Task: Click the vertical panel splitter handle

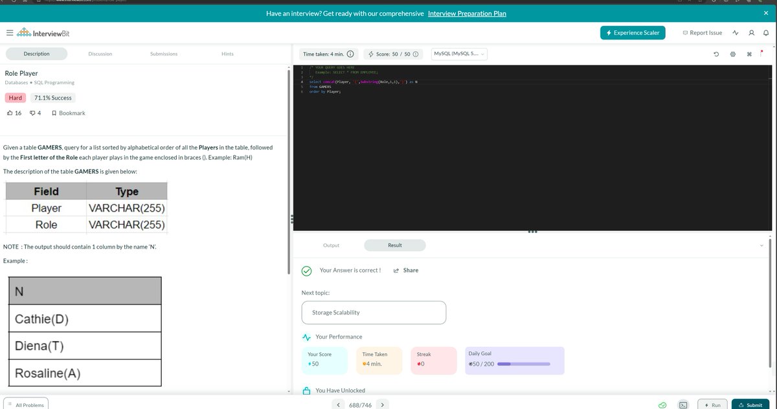Action: point(292,220)
